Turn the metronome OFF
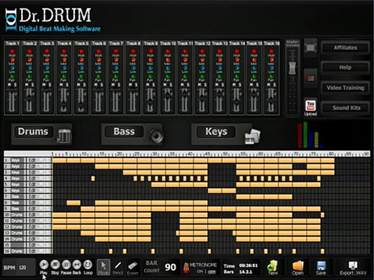374x280 pixels. (x=212, y=272)
